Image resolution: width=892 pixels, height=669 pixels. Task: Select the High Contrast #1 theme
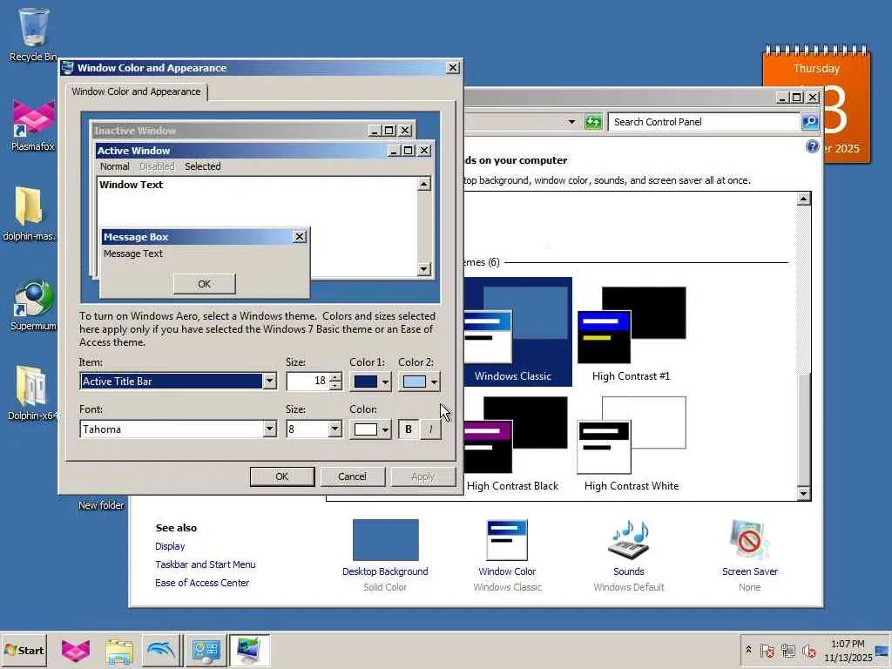click(x=632, y=334)
